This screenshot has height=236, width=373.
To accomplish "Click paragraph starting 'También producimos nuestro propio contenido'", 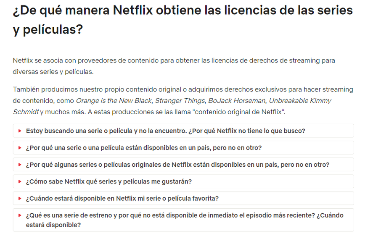I will [183, 100].
